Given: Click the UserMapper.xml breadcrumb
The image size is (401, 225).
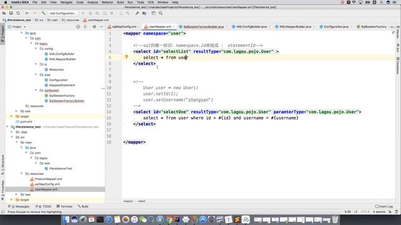Looking at the screenshot, I should (96, 20).
